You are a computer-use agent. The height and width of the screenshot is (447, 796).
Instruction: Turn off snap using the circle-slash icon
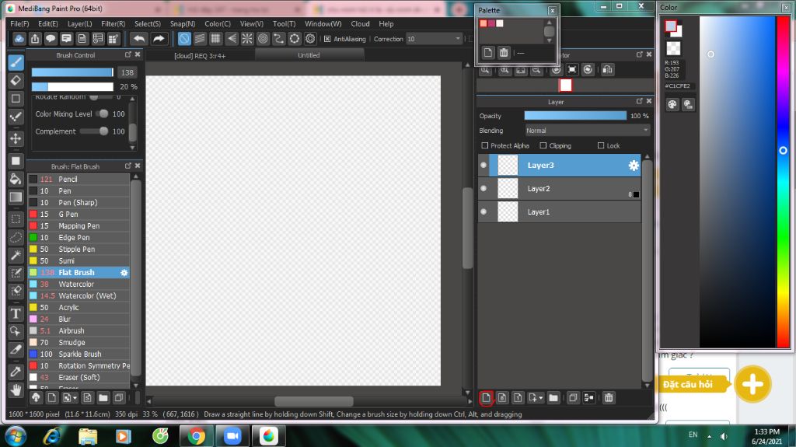click(x=184, y=39)
